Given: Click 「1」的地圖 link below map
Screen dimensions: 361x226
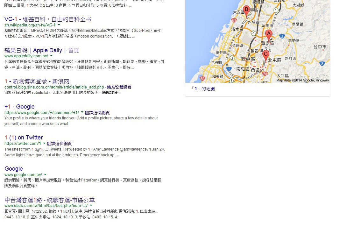Looking at the screenshot, I should click(x=202, y=89).
